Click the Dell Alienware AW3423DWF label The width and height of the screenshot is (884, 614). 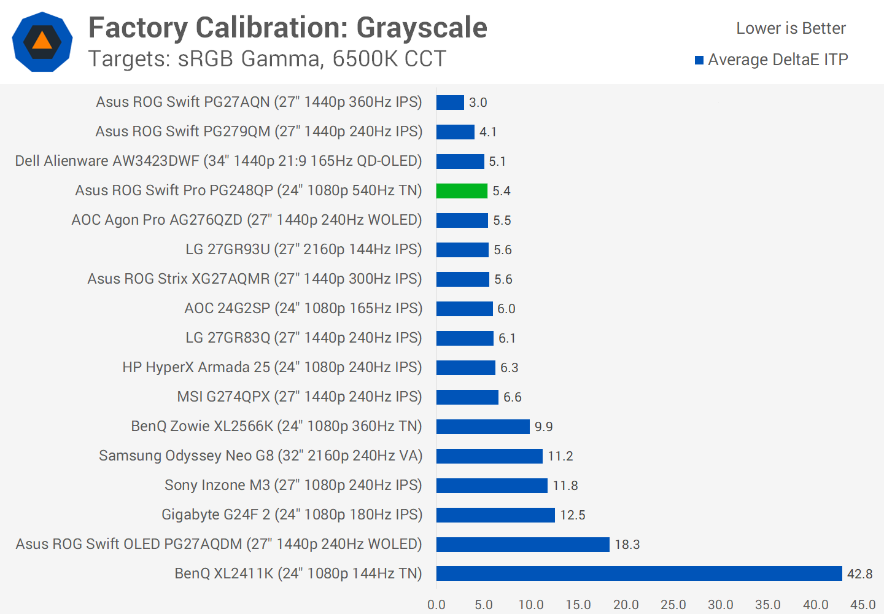(219, 161)
